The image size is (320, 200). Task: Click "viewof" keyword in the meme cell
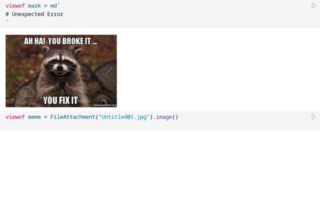click(x=15, y=117)
